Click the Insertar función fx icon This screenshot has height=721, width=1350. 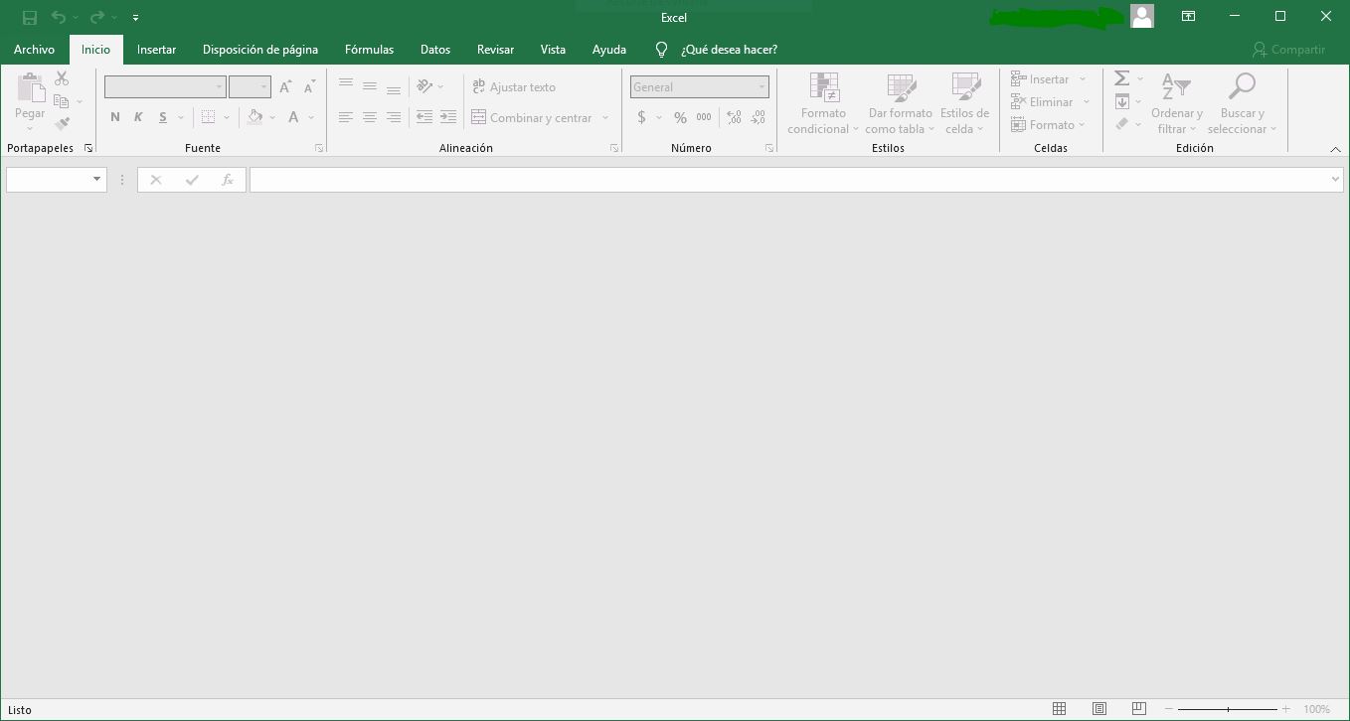click(228, 180)
